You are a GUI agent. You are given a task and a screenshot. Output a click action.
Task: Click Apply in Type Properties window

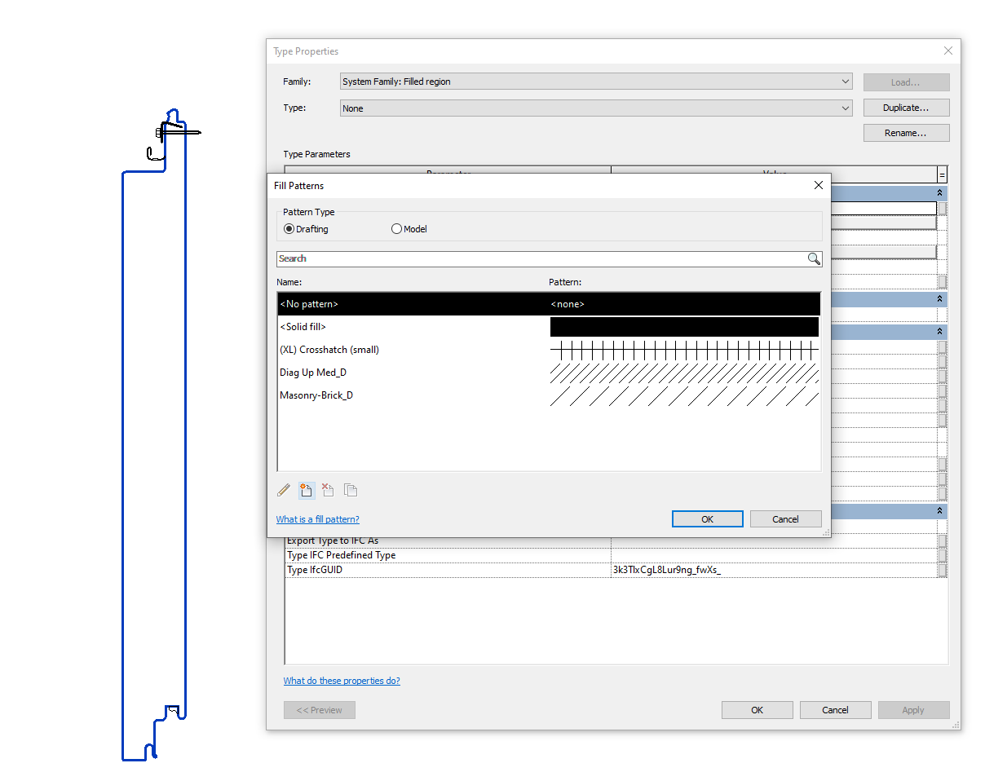[913, 710]
